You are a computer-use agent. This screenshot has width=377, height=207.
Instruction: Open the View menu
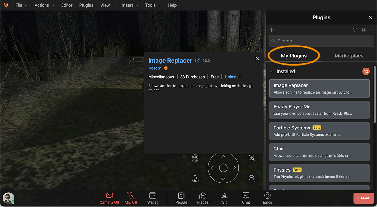click(x=108, y=5)
